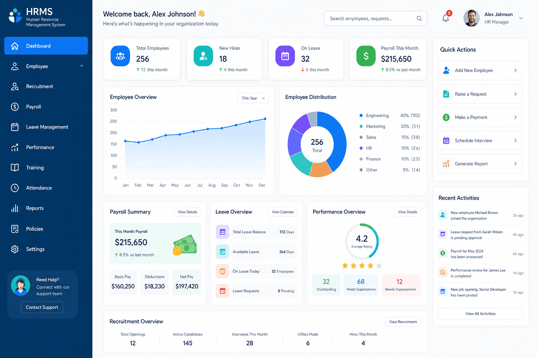Click the Recruitment sidebar icon
Image resolution: width=537 pixels, height=358 pixels.
15,87
